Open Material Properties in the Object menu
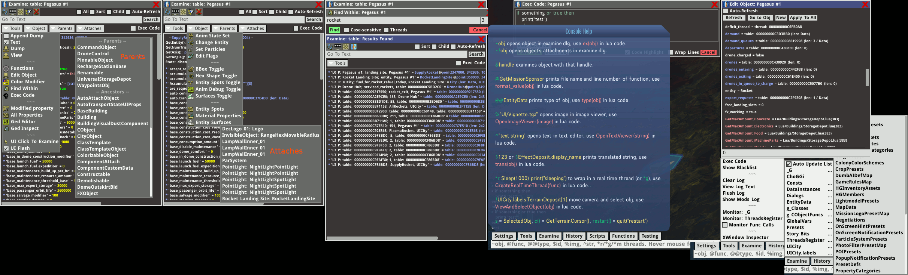This screenshot has height=275, width=908. 218,116
